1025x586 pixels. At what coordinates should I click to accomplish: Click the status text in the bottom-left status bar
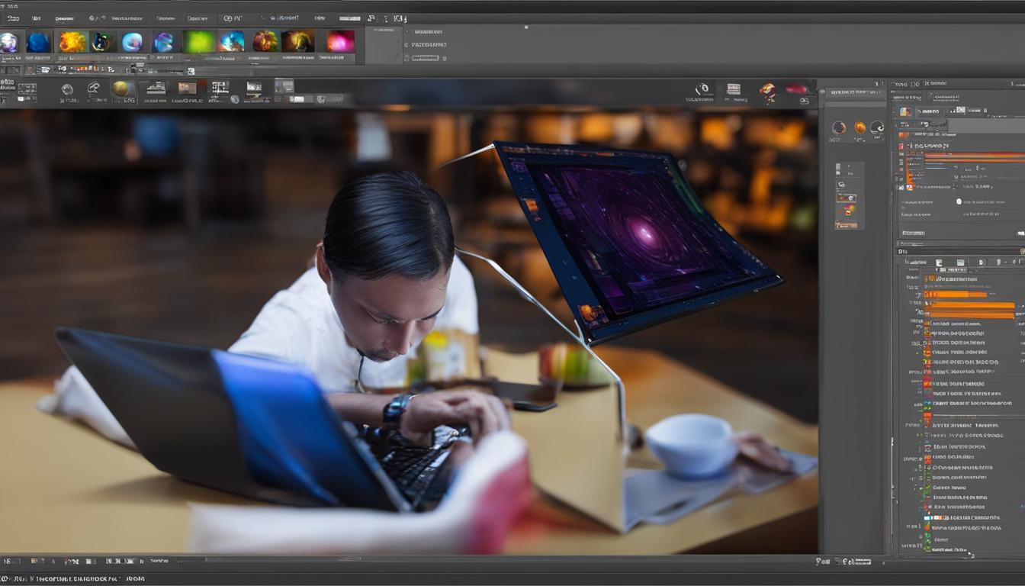click(x=69, y=578)
